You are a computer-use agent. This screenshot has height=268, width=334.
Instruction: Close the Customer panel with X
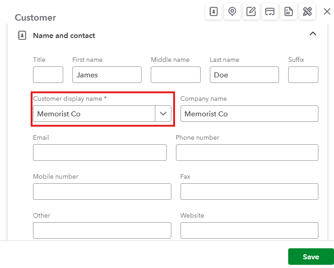point(327,11)
